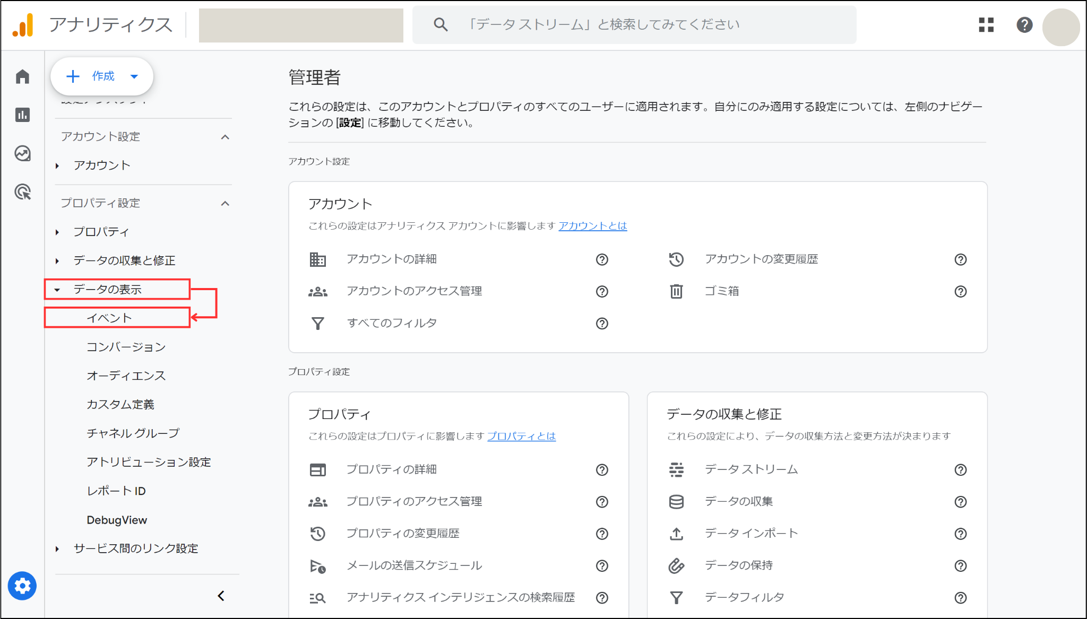Open the Google apps grid icon

(x=986, y=25)
